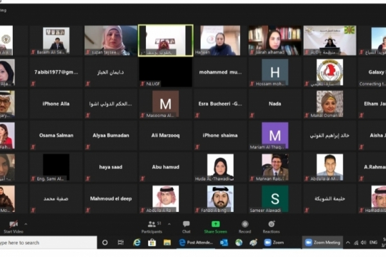This screenshot has height=257, width=386.
Task: Expand the video options arrow beside Start Video
Action: click(x=26, y=224)
